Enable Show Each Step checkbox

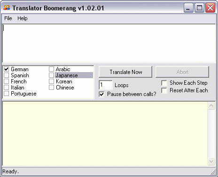(164, 83)
